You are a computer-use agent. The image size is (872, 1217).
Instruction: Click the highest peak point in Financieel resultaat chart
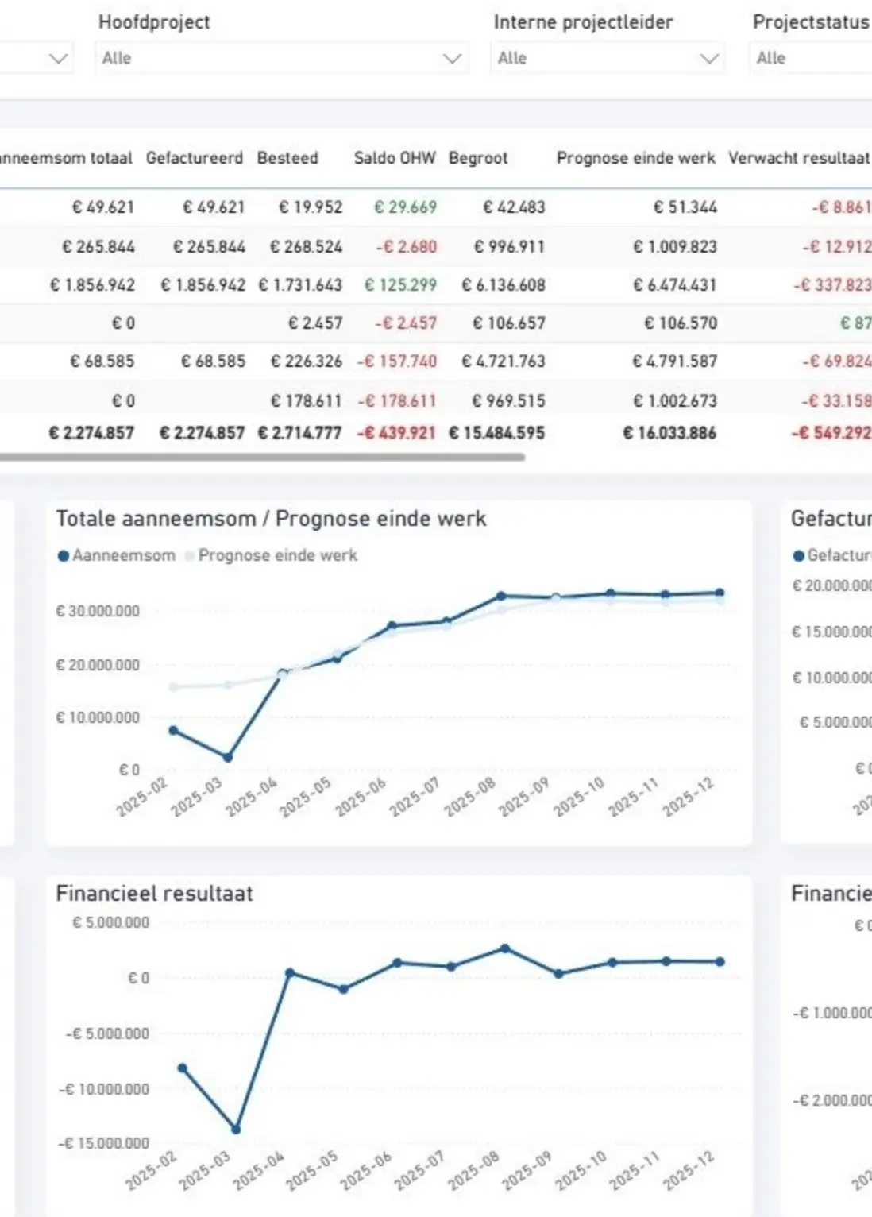pyautogui.click(x=505, y=948)
